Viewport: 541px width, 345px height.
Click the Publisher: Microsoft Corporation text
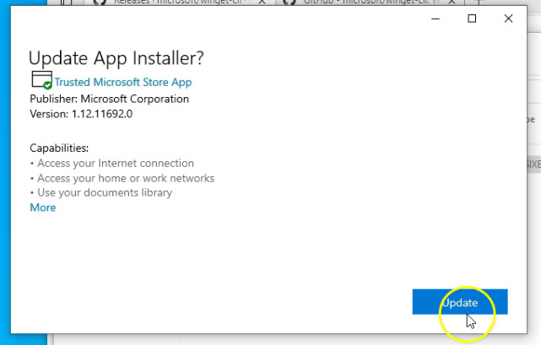(110, 99)
